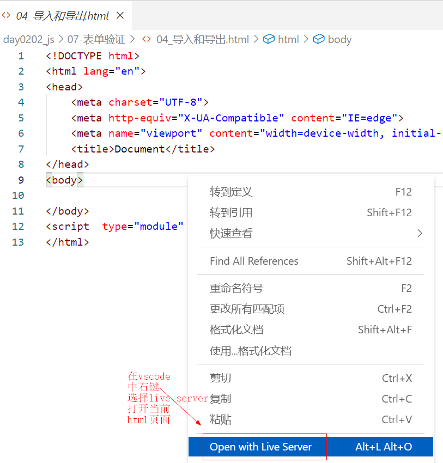Select 格式化文档 menu entry
The height and width of the screenshot is (463, 443).
coord(236,330)
